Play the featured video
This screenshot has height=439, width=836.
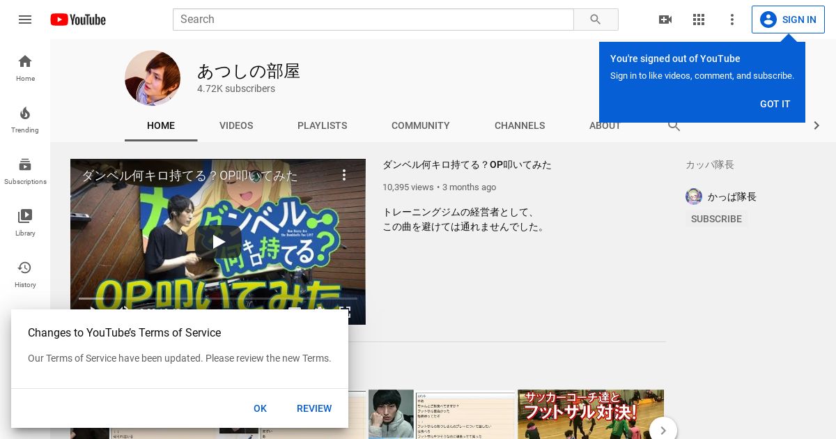[218, 242]
